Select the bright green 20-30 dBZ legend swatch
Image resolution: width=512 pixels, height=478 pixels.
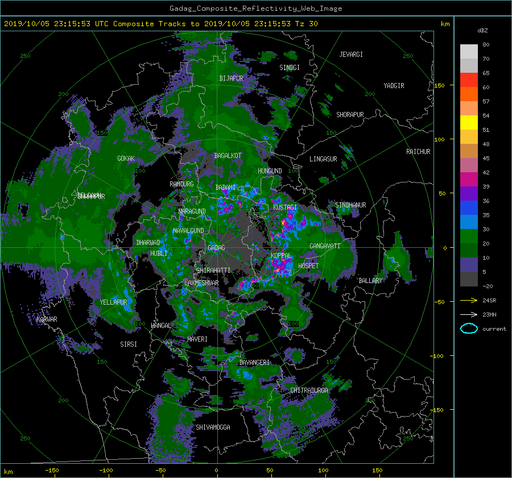469,236
